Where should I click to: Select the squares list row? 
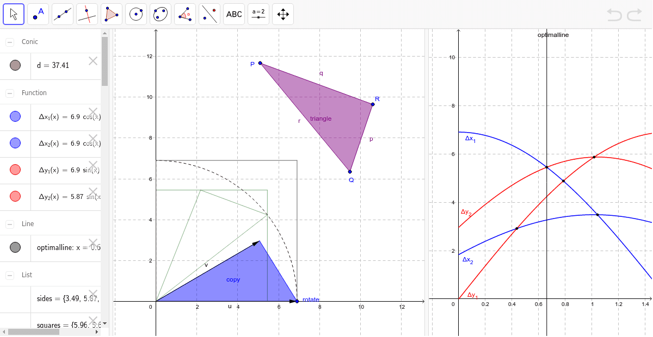69,325
